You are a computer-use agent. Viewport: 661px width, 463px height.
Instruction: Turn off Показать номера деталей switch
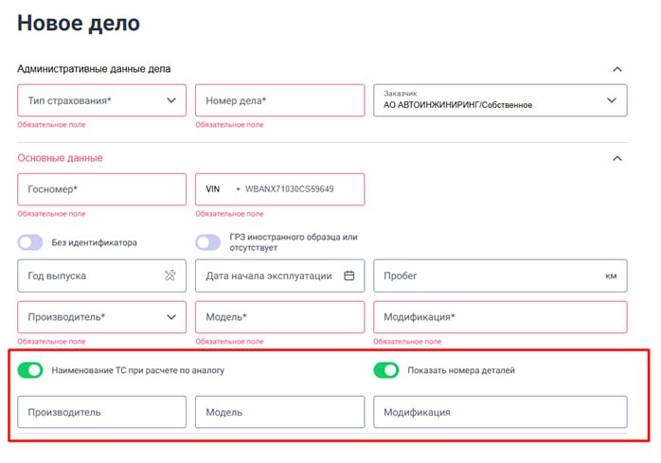(x=386, y=370)
